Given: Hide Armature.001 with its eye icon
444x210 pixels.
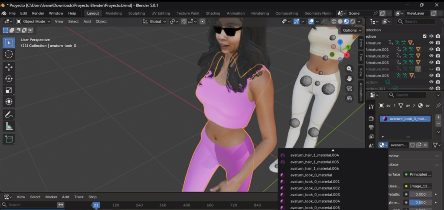Looking at the screenshot, I should (431, 49).
